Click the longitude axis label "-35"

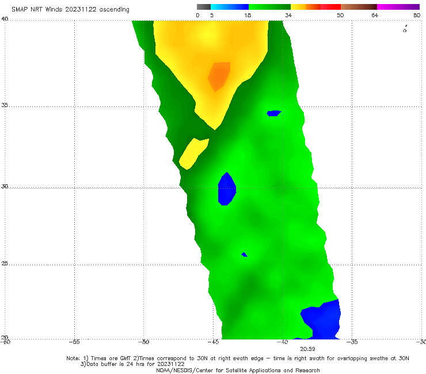[x=352, y=342]
